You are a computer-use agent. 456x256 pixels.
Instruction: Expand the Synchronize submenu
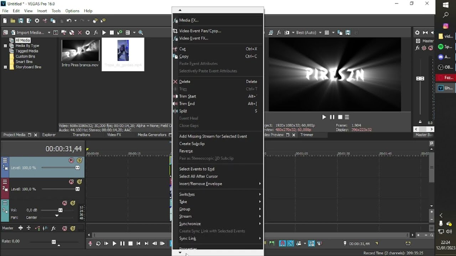218,224
